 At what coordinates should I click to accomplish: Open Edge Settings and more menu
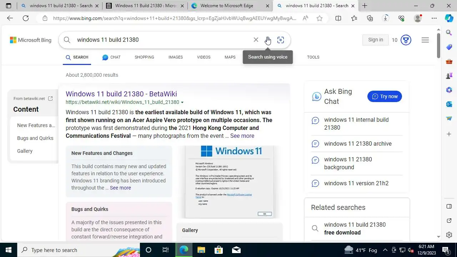click(x=434, y=18)
